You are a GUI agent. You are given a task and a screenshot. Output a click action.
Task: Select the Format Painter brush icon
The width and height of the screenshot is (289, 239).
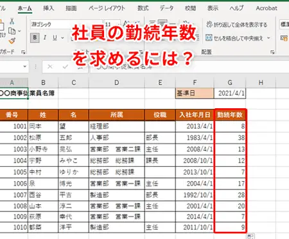pyautogui.click(x=12, y=41)
